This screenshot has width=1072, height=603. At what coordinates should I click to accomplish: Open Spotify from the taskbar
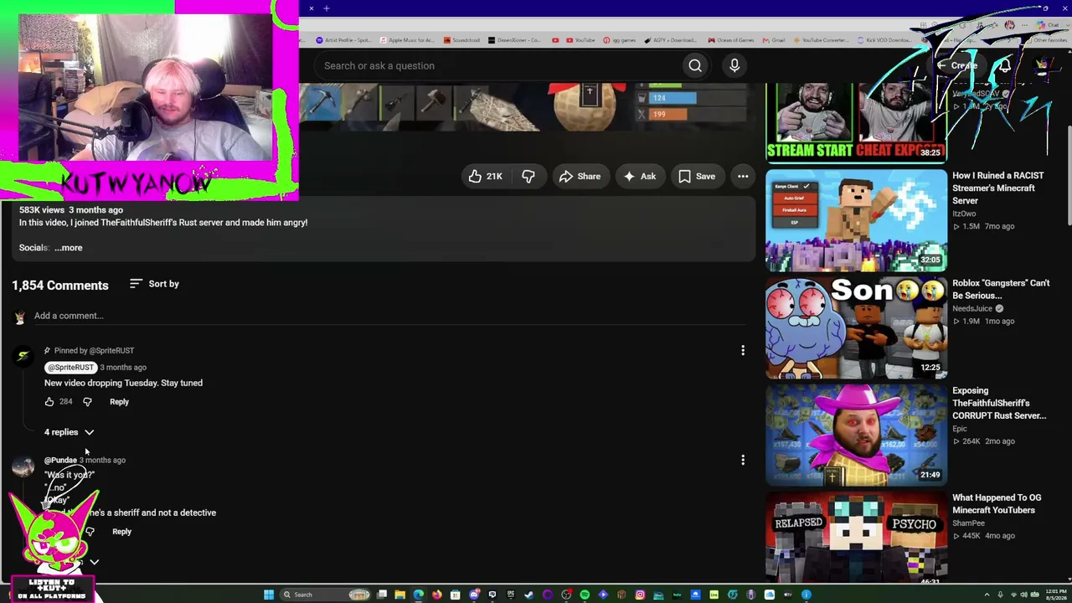pyautogui.click(x=585, y=595)
